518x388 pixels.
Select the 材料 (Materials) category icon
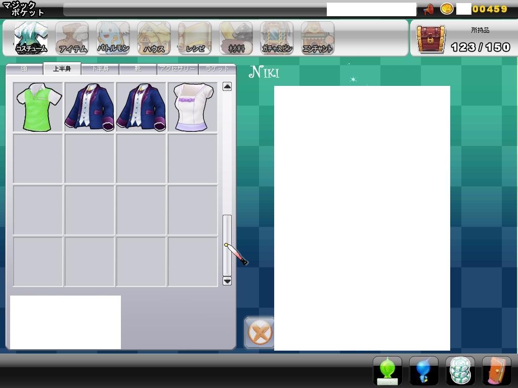[236, 38]
